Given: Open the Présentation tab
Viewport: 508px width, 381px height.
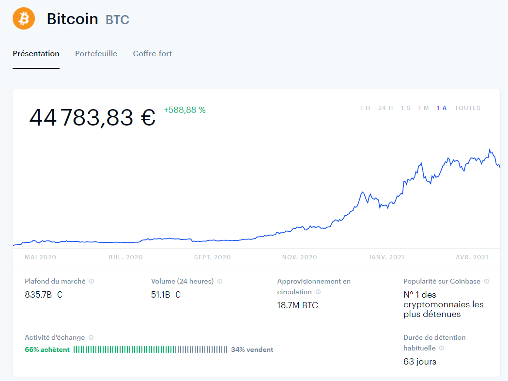Looking at the screenshot, I should pyautogui.click(x=36, y=54).
